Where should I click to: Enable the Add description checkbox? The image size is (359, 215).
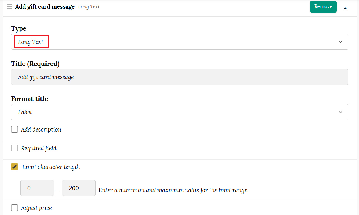14,129
